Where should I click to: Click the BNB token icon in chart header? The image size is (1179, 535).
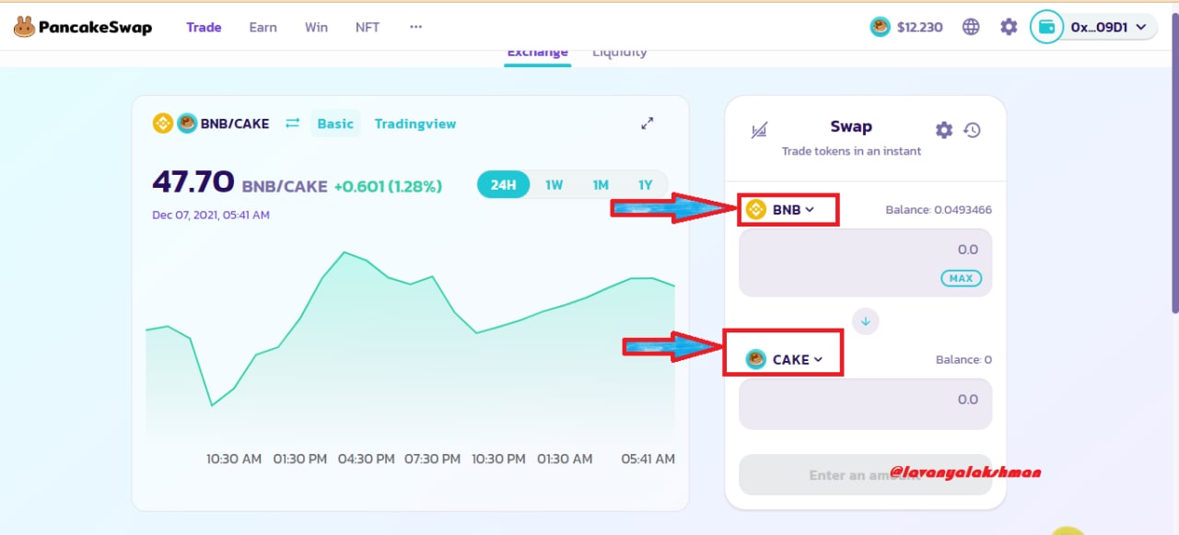[163, 123]
